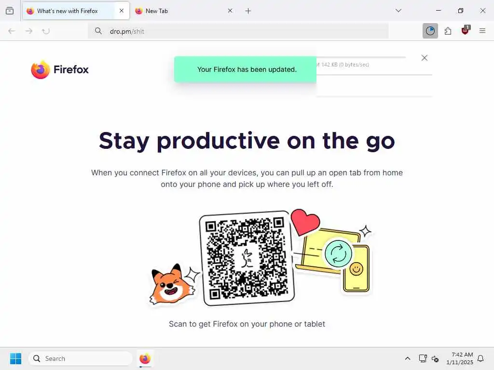The height and width of the screenshot is (370, 494).
Task: Click the QR code image
Action: pos(247,258)
